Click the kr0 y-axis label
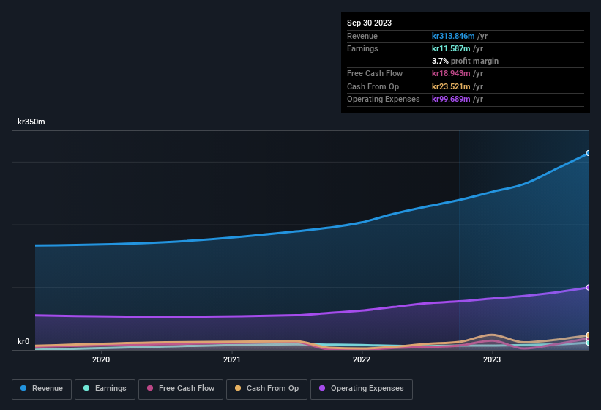This screenshot has width=601, height=410. pos(23,341)
